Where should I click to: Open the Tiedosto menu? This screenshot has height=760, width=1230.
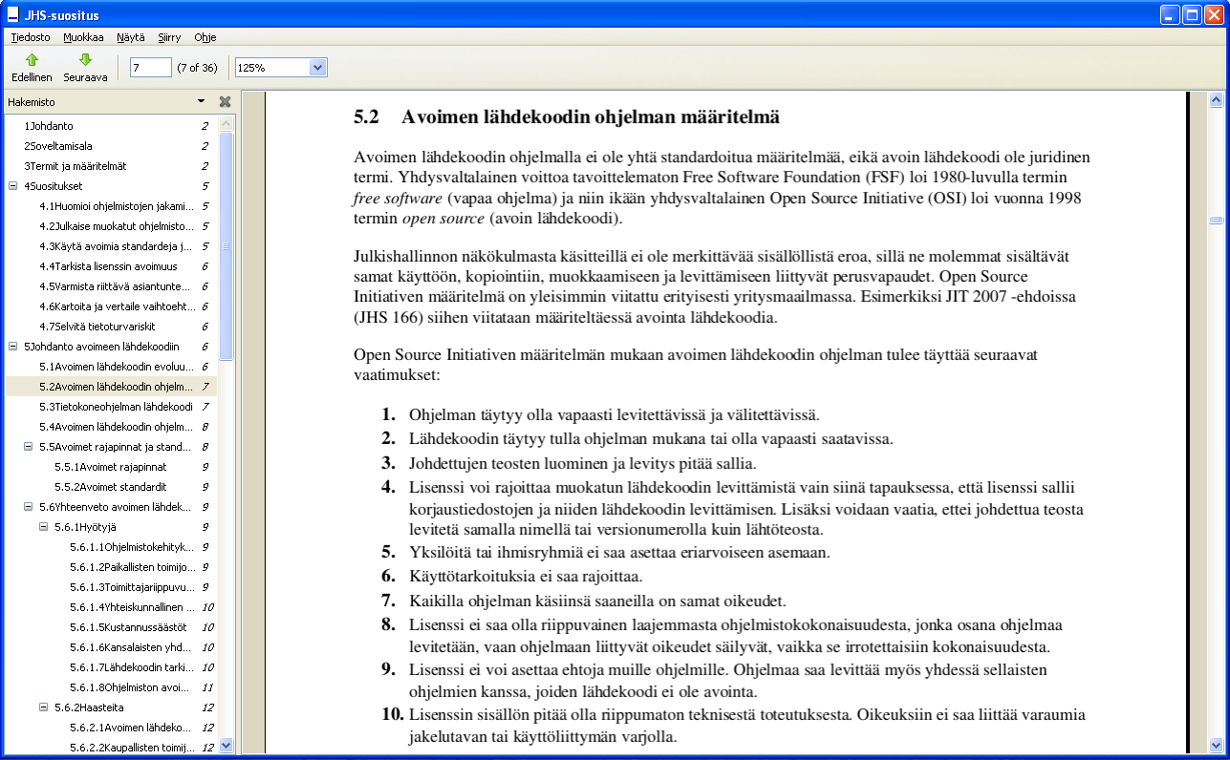click(31, 37)
